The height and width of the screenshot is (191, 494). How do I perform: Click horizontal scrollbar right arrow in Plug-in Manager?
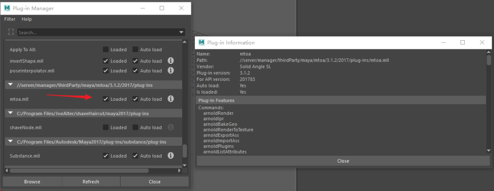tap(179, 170)
